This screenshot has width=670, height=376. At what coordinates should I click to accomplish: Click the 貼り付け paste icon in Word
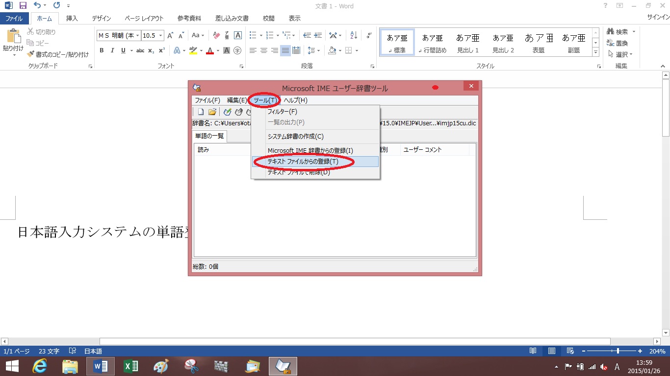pos(13,37)
